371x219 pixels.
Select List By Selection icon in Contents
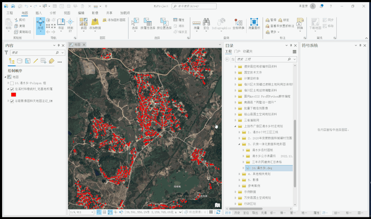click(x=28, y=61)
